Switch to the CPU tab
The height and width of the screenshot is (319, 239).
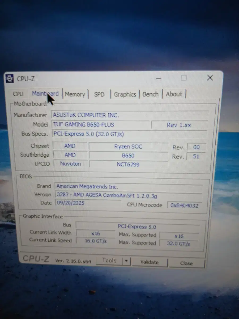coord(18,94)
